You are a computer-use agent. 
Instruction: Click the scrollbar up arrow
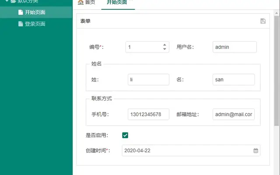[x=276, y=13]
